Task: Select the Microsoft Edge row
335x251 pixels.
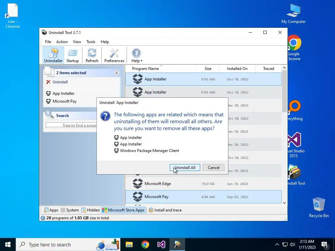Action: tap(203, 184)
